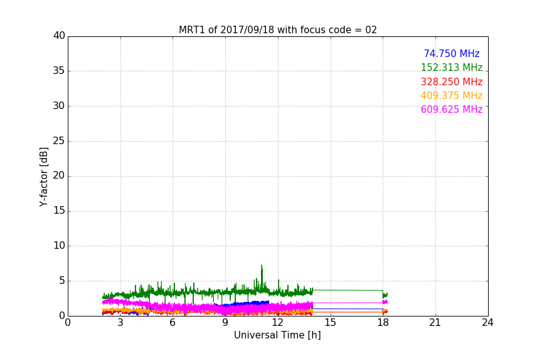Screen dimensions: 542x361
Task: Click y-axis tick value 5
Action: (x=62, y=281)
